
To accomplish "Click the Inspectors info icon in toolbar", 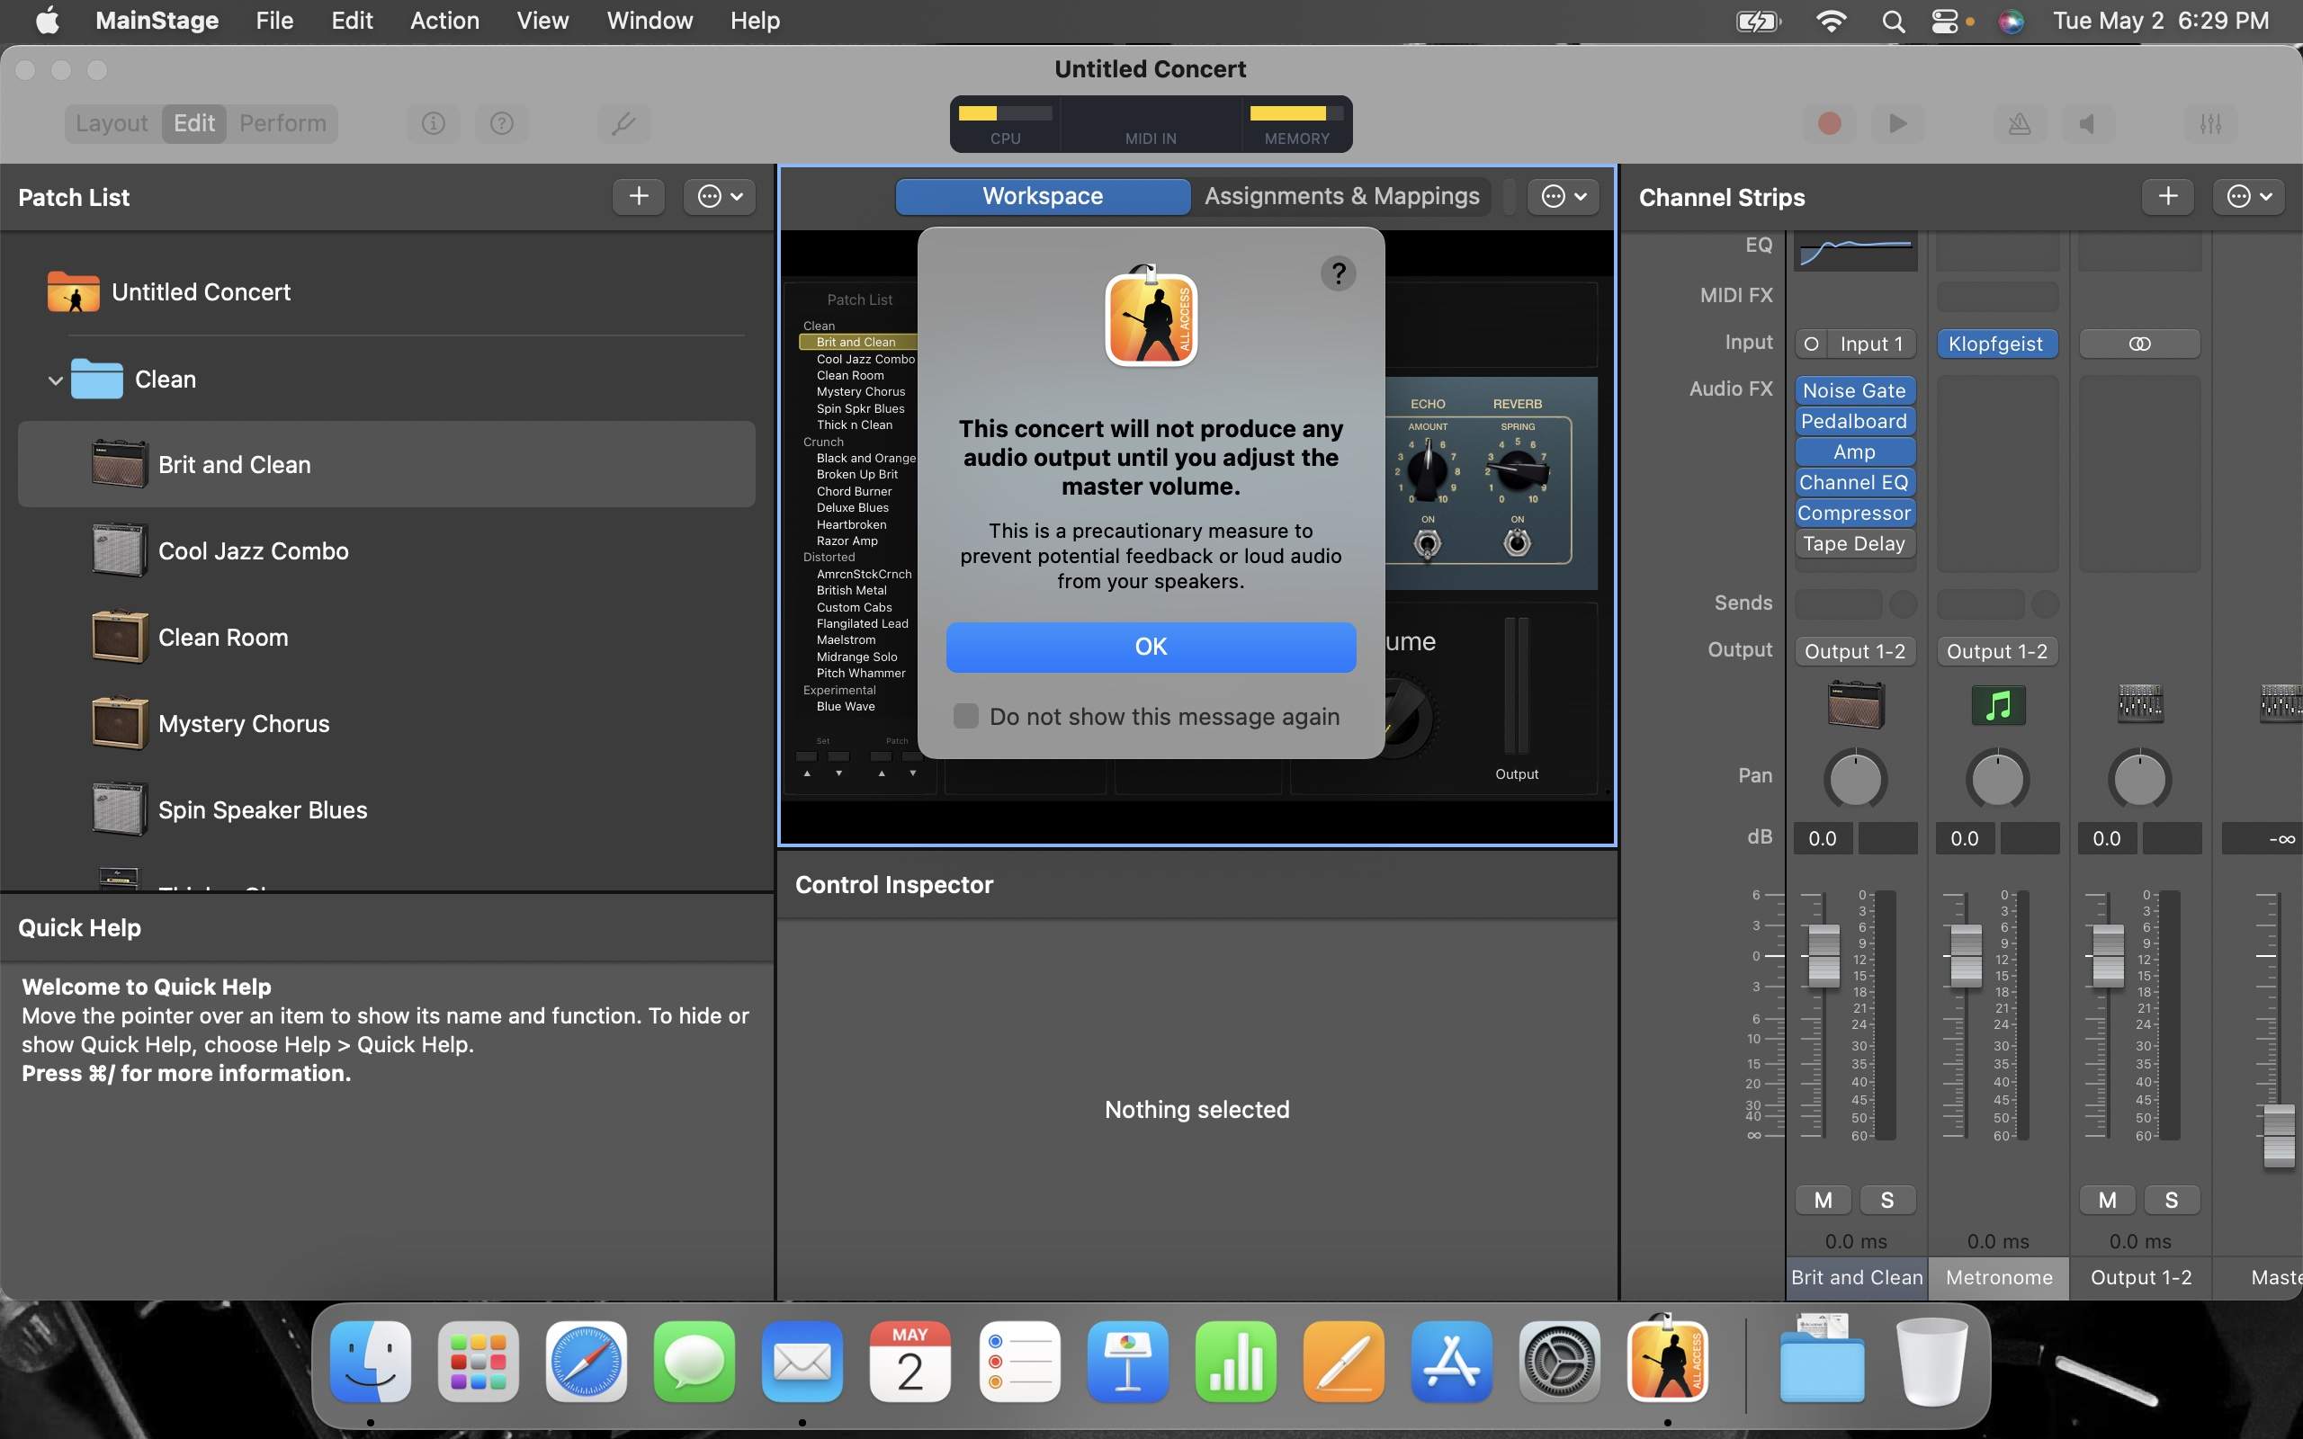I will click(433, 124).
